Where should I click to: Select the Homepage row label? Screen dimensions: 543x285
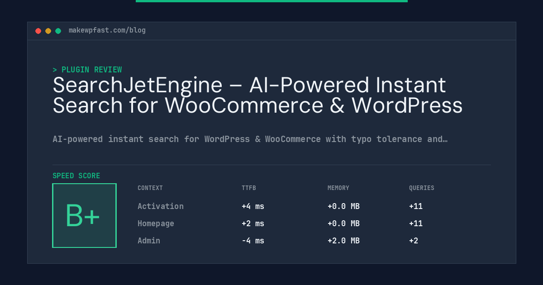point(156,223)
